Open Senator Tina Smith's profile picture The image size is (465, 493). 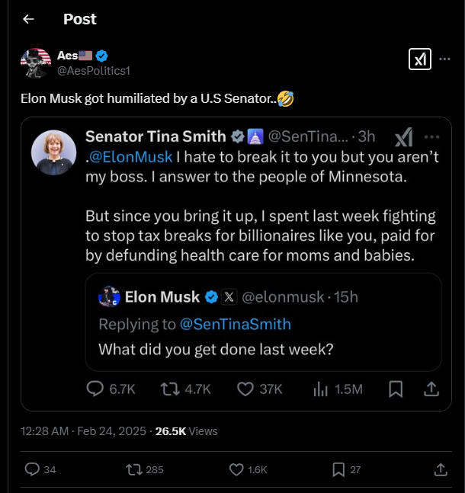53,152
